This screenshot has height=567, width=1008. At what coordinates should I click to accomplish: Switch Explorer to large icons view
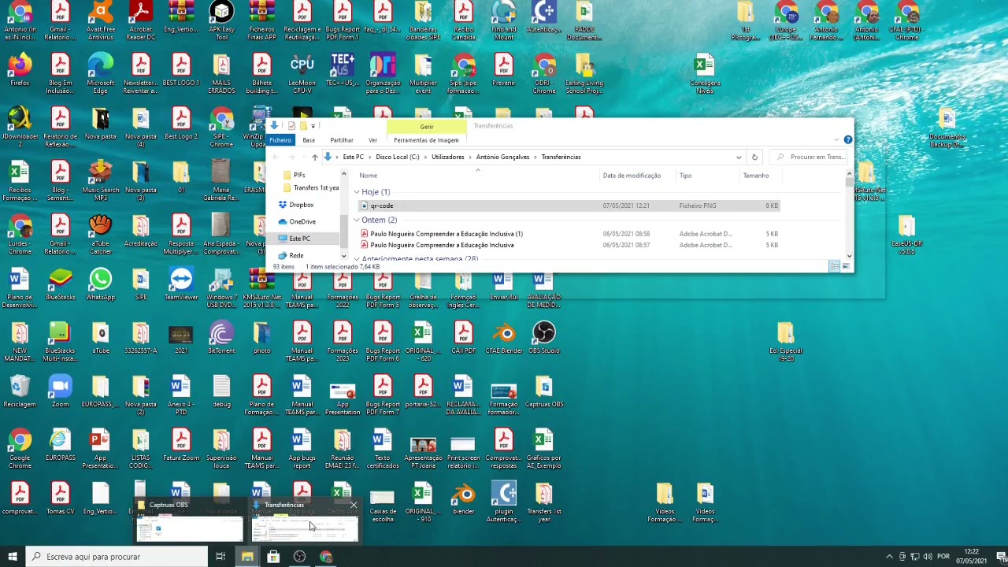pyautogui.click(x=846, y=267)
